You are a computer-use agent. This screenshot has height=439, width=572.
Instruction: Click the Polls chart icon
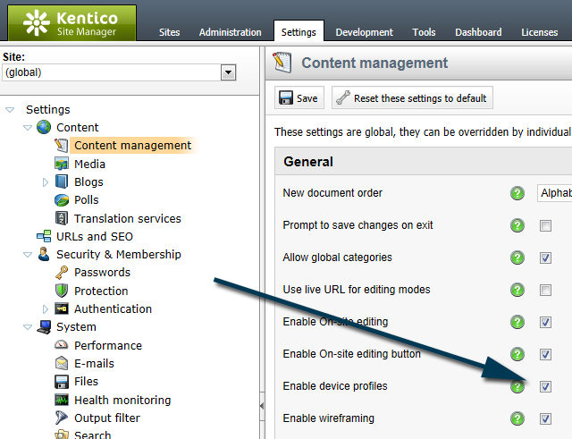[x=62, y=200]
